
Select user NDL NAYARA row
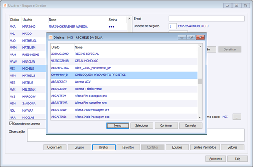coord(28,111)
